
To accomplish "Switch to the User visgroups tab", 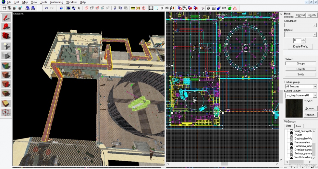I will (x=288, y=126).
